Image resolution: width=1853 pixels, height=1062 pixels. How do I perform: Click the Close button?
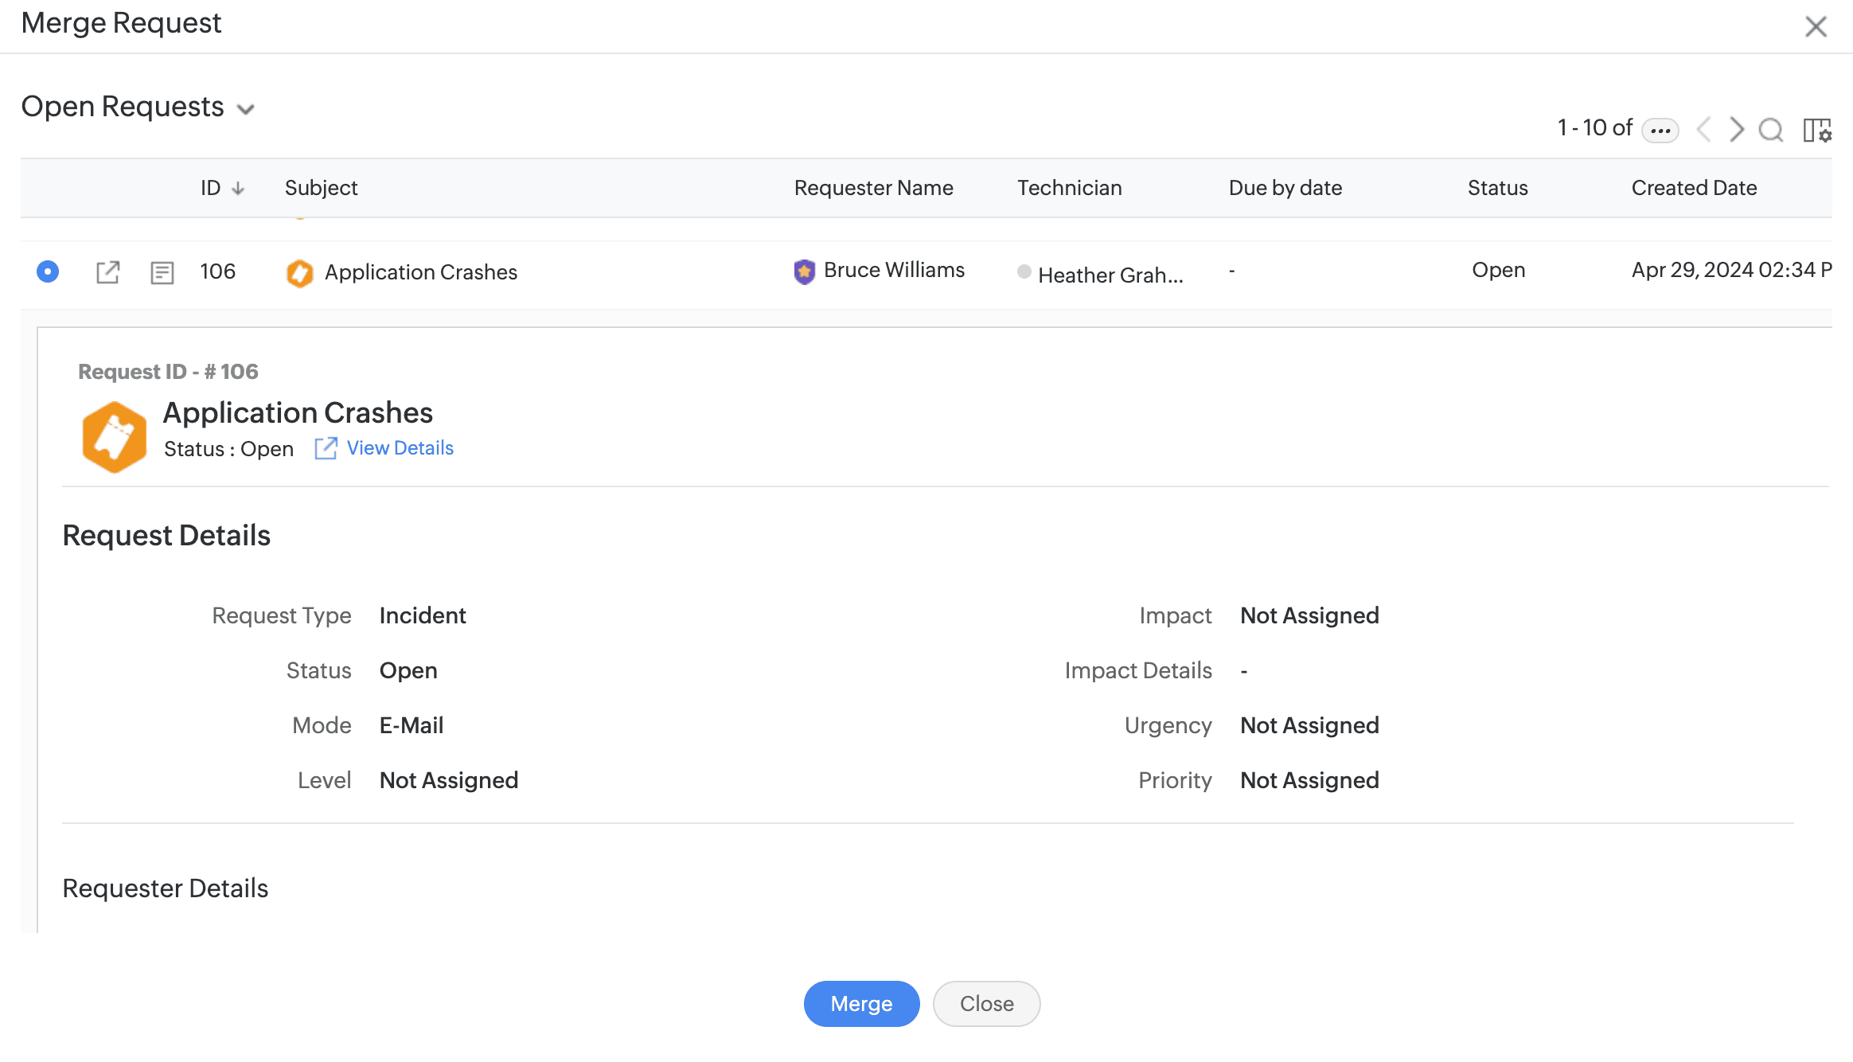[986, 1004]
